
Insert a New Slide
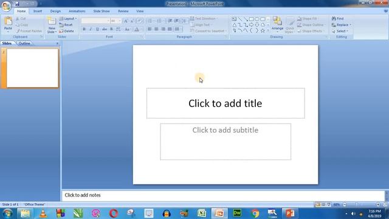point(52,25)
